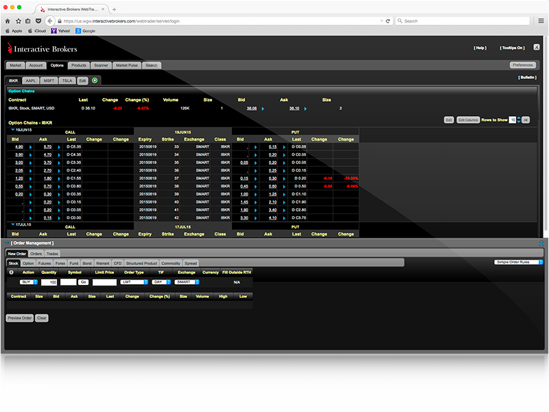Click arrow beside call bid 4.90

[x=30, y=147]
